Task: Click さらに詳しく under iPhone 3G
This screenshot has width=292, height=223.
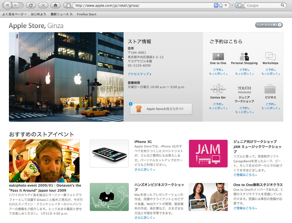Action: point(144,169)
